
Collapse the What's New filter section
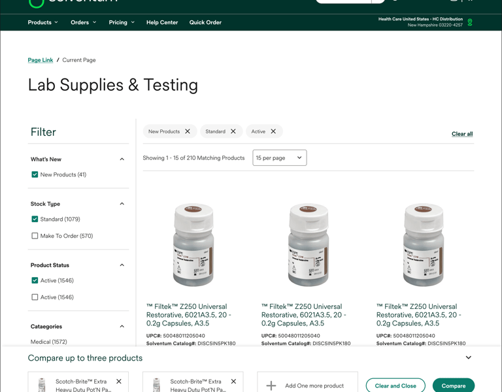pos(122,159)
